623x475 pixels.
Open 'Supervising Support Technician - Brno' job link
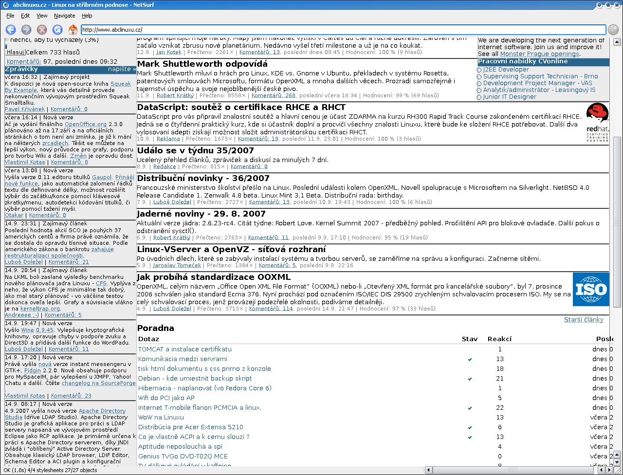[540, 76]
